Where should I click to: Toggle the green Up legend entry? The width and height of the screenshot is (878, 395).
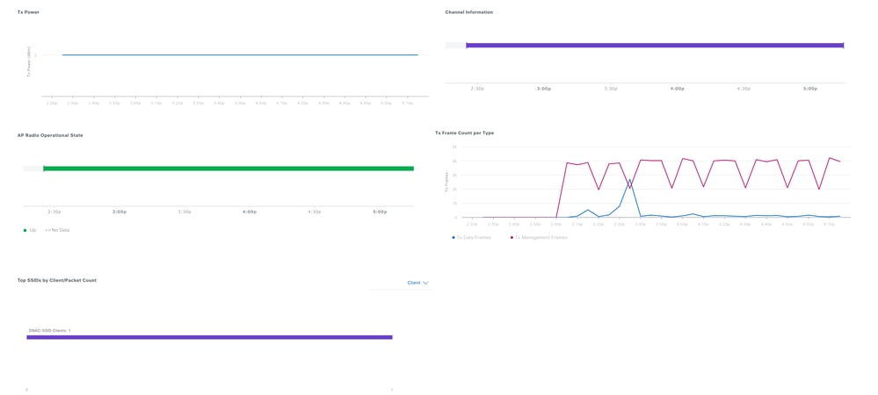point(30,230)
